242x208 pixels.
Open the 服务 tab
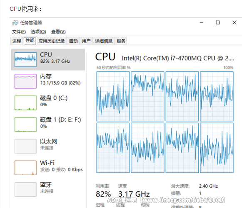(x=121, y=41)
